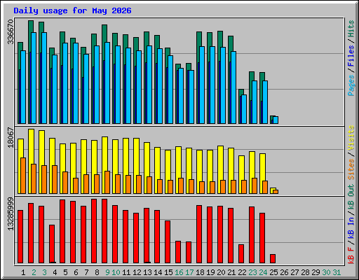Click day 4 on the x-axis
Image resolution: width=359 pixels, height=280 pixels.
(x=55, y=272)
